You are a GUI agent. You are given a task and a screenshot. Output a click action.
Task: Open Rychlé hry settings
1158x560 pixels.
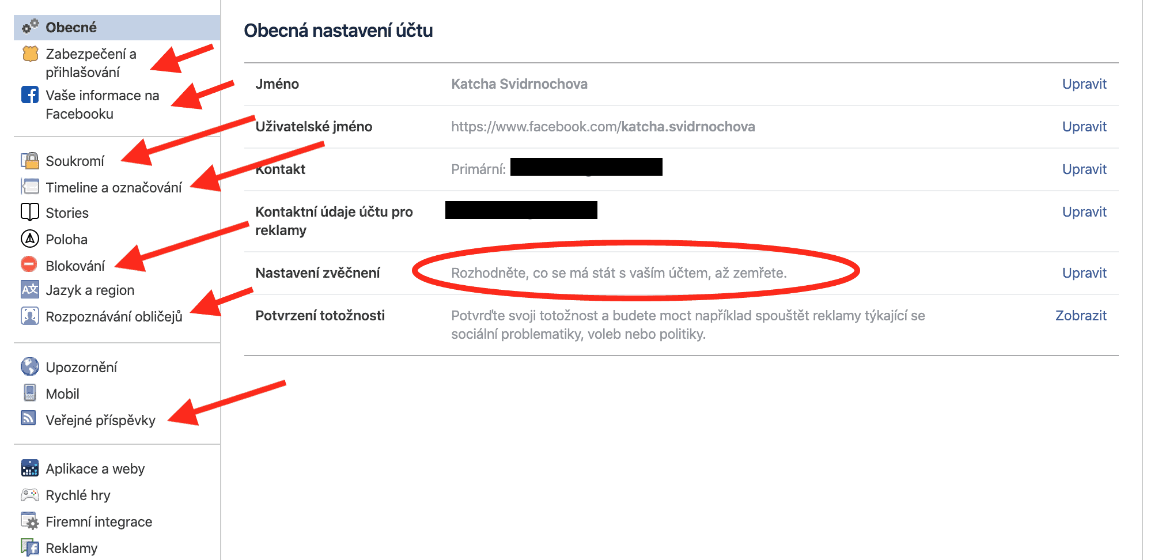coord(78,495)
